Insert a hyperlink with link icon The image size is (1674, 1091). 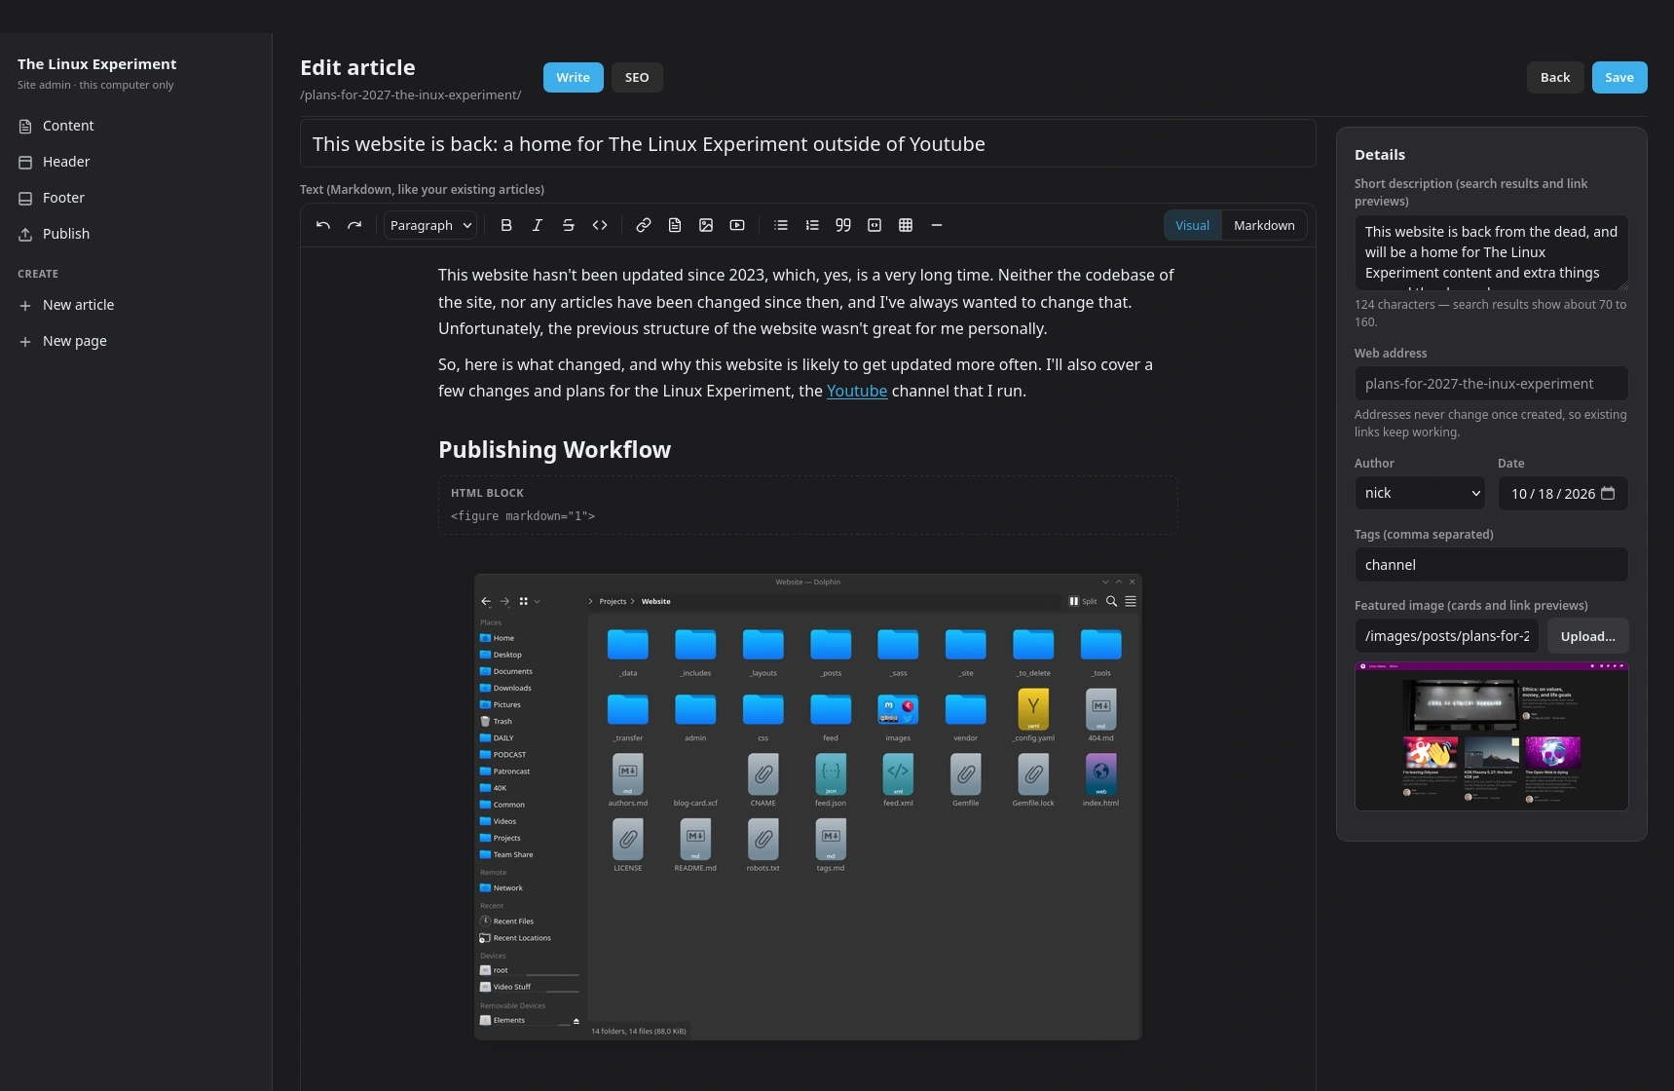click(644, 225)
